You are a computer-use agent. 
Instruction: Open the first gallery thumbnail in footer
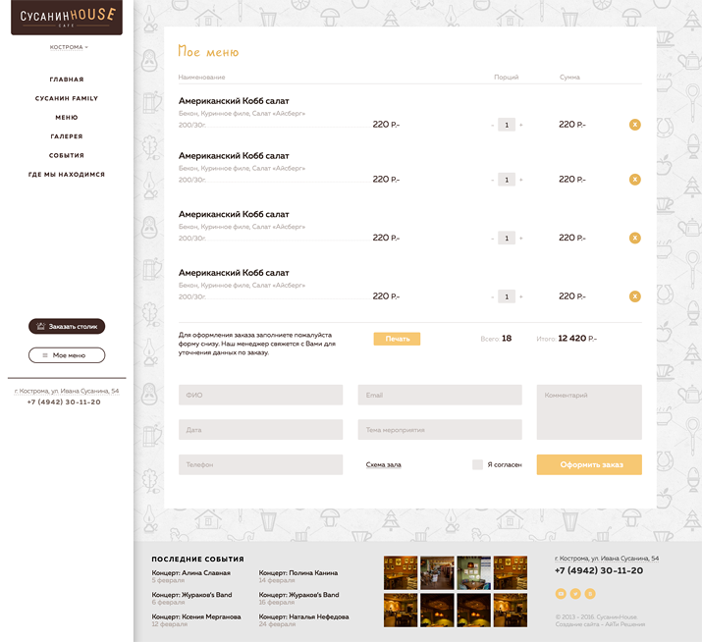(400, 572)
